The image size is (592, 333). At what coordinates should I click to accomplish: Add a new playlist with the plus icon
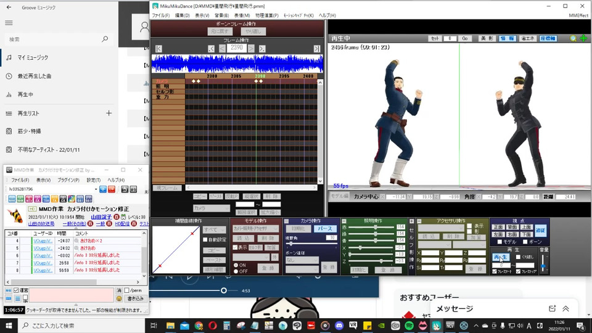[109, 113]
